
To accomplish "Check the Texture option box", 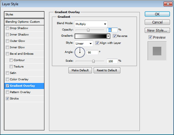I will tap(11, 66).
